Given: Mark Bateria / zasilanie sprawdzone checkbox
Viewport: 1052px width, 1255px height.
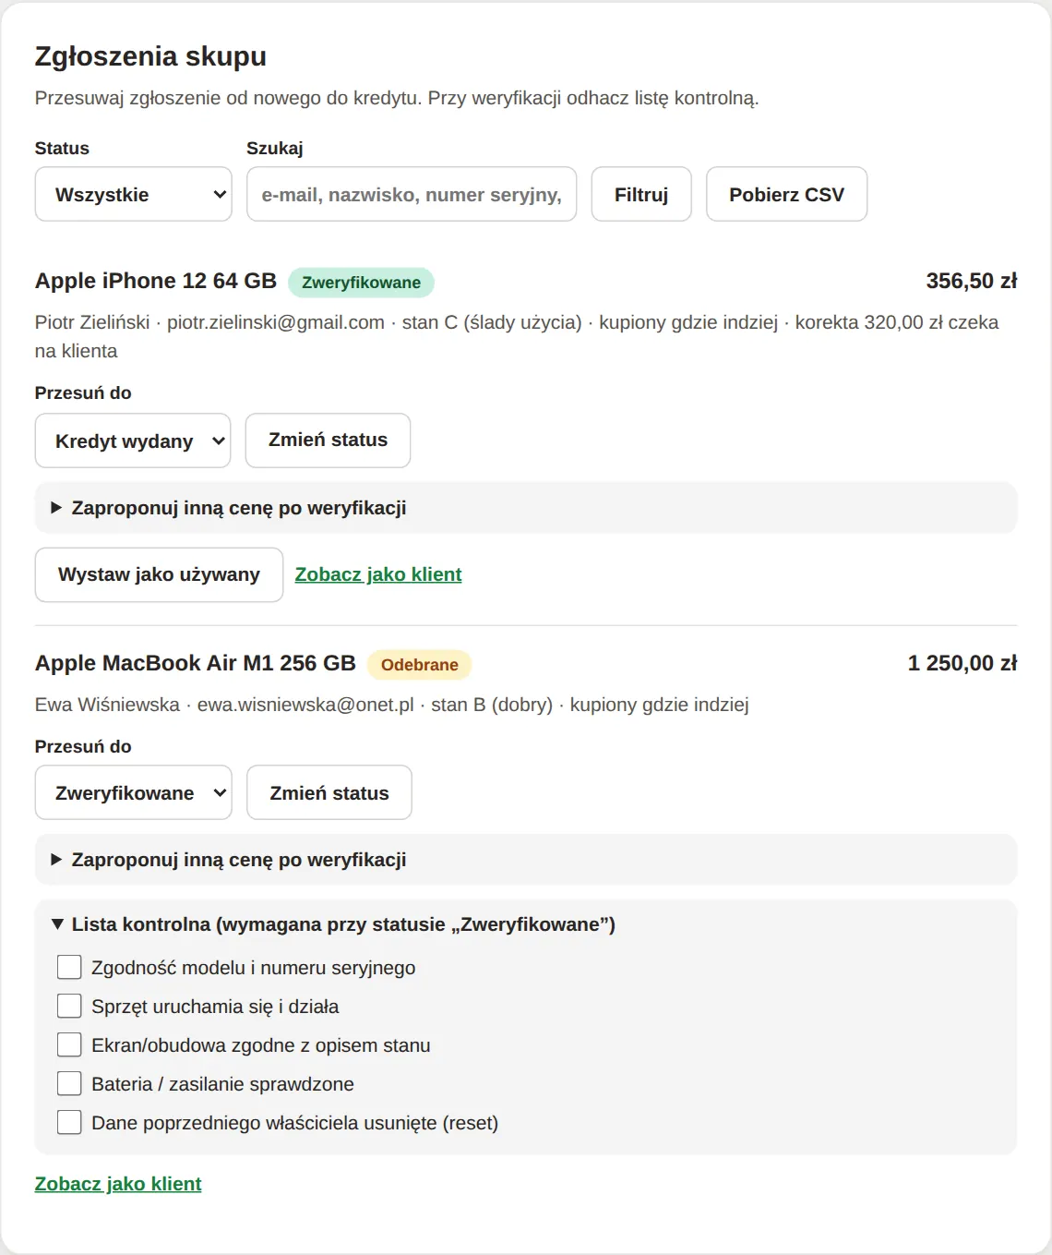Looking at the screenshot, I should coord(69,1083).
